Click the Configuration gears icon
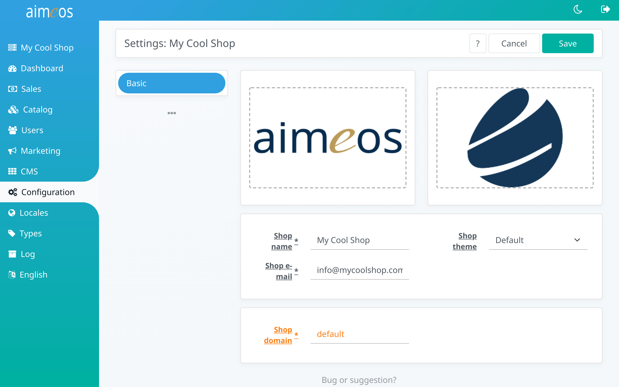 click(x=13, y=192)
